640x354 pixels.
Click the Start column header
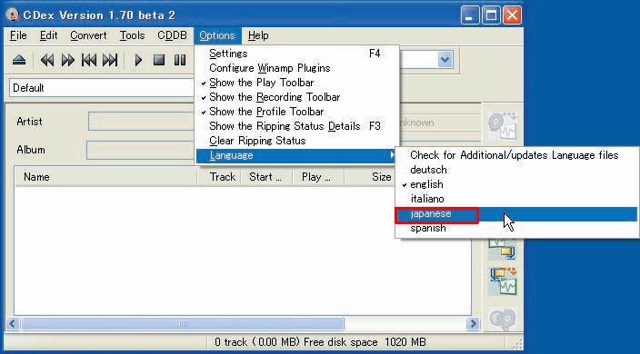266,177
